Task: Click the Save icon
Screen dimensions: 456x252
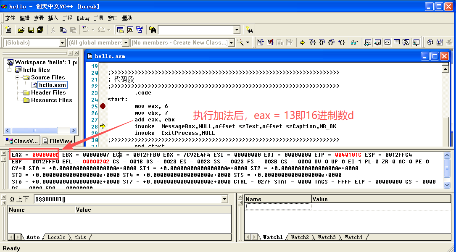Action: tap(31, 30)
